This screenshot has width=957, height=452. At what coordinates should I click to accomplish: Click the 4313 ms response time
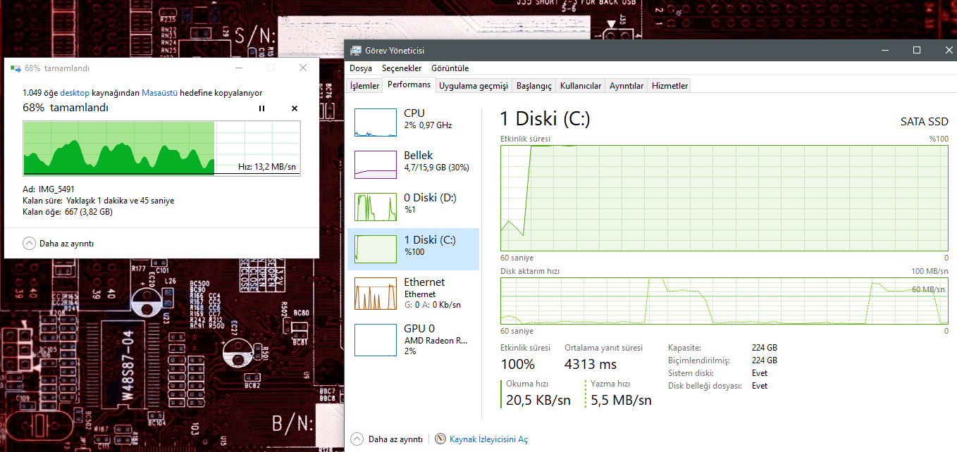[x=591, y=364]
